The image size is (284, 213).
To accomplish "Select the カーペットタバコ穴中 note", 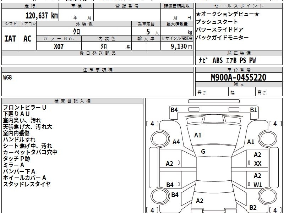I will coord(30,152).
